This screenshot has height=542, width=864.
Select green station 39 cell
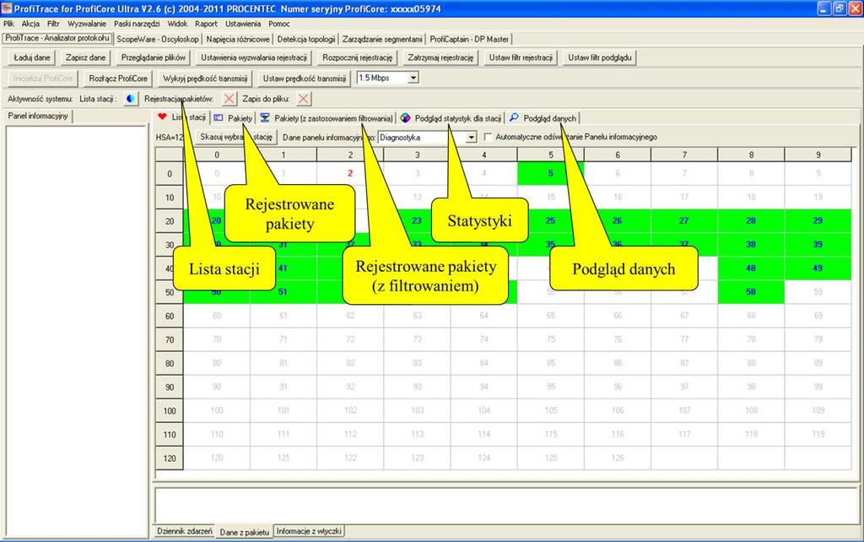(818, 244)
